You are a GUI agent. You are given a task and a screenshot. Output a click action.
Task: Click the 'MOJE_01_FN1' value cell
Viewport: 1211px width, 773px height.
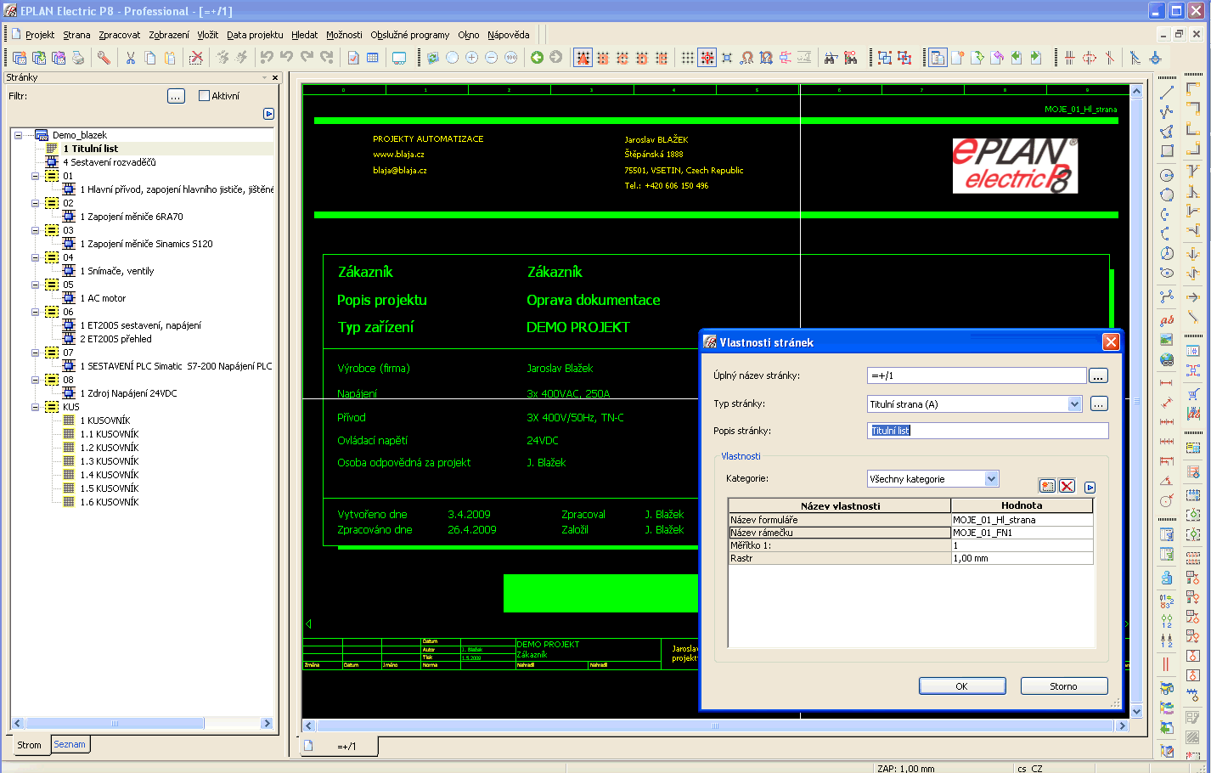(x=1022, y=533)
